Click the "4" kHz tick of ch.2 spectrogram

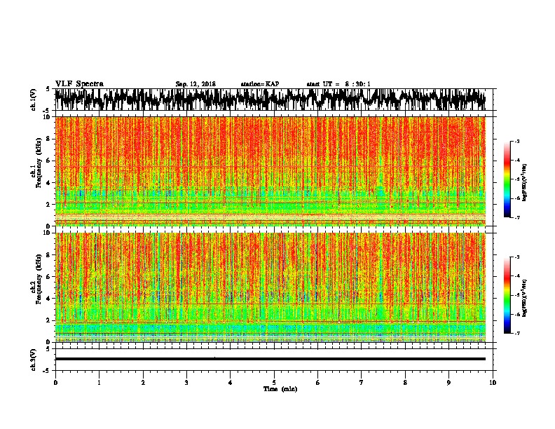(49, 299)
